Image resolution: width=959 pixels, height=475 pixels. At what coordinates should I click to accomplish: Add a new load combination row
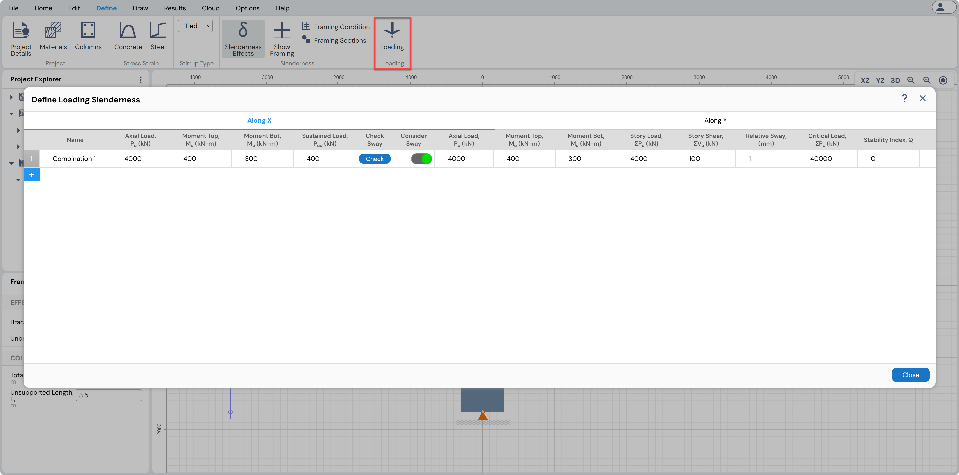[x=32, y=174]
